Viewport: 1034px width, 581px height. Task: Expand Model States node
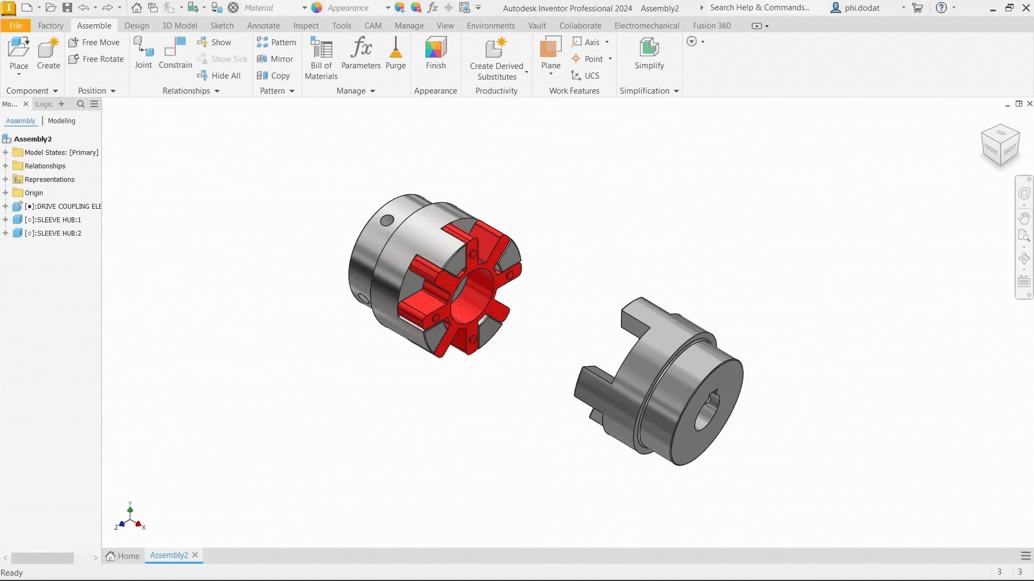5,152
